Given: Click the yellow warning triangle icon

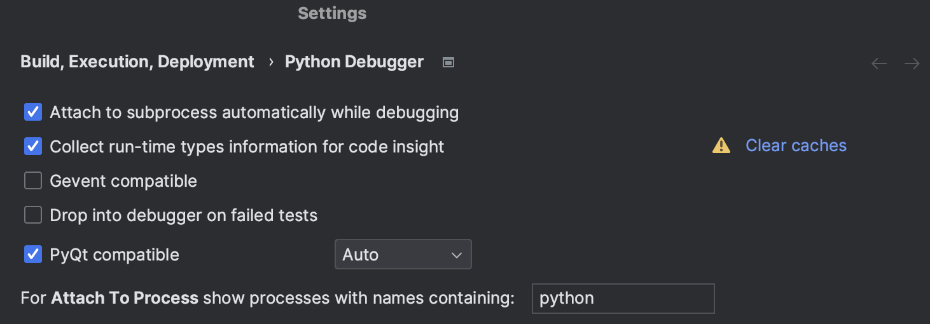Looking at the screenshot, I should (721, 146).
